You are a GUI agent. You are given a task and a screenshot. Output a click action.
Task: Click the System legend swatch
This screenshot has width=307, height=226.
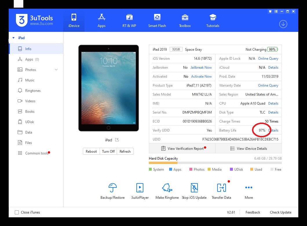coord(150,169)
